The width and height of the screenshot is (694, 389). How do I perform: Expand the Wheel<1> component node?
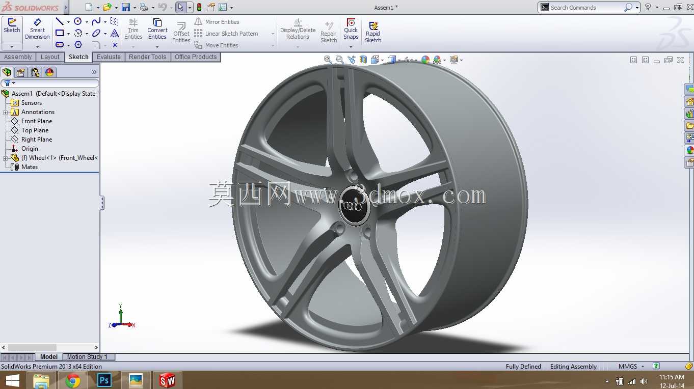coord(6,158)
